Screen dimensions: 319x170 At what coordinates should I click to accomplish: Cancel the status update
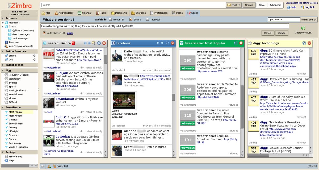click(x=267, y=33)
